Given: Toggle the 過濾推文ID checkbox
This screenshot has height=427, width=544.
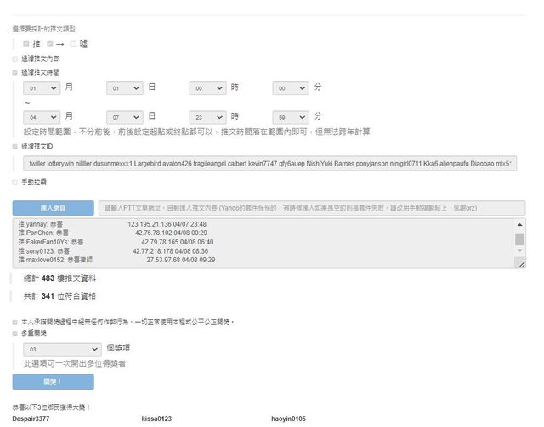Looking at the screenshot, I should coord(15,147).
